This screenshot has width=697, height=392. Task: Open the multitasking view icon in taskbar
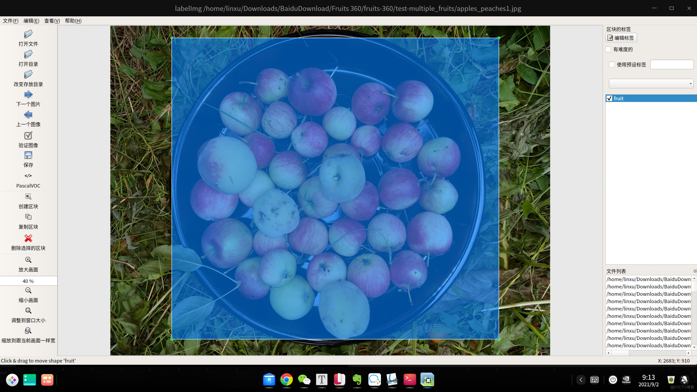click(x=47, y=380)
